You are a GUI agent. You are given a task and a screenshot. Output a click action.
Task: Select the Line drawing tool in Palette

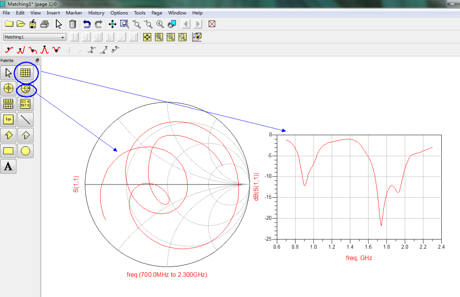[x=25, y=119]
